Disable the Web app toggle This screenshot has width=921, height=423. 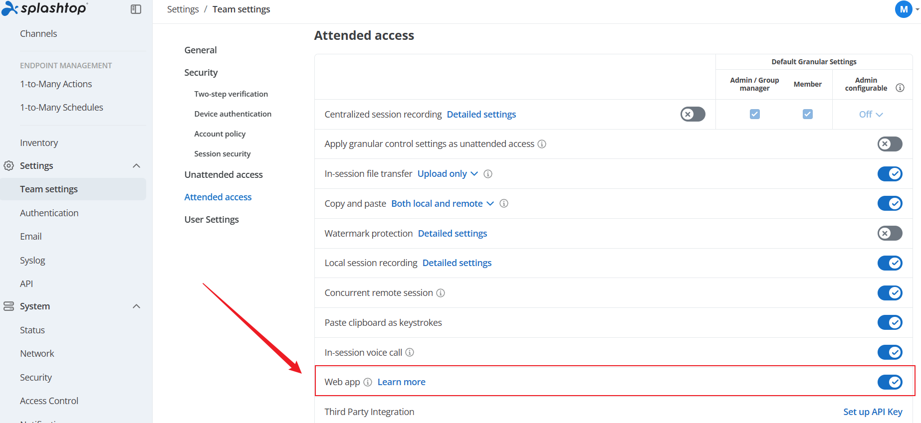[890, 382]
